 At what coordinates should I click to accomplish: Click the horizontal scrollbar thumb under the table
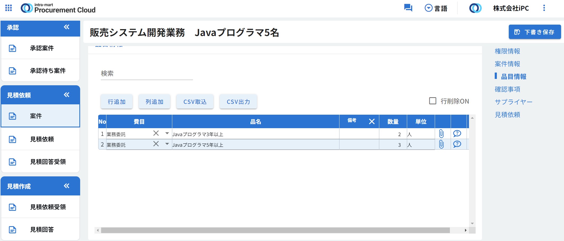[x=275, y=230]
